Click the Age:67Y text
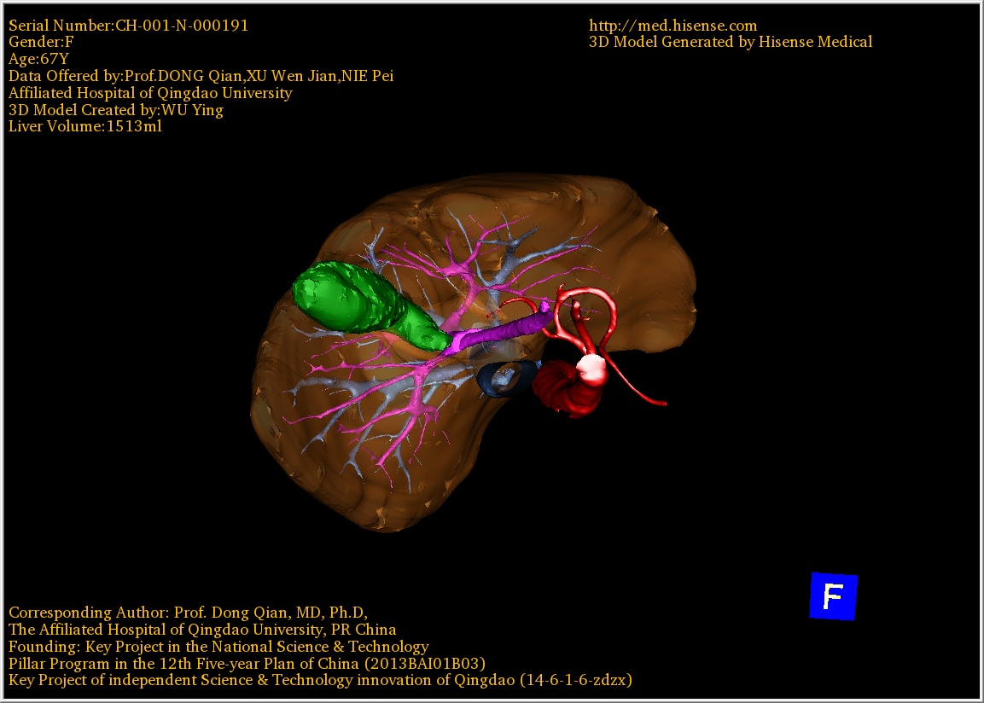The height and width of the screenshot is (703, 984). coord(38,59)
